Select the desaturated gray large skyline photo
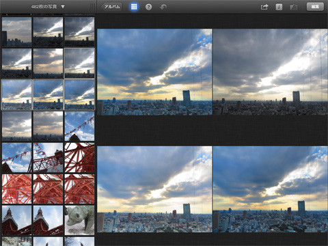 (x=270, y=72)
